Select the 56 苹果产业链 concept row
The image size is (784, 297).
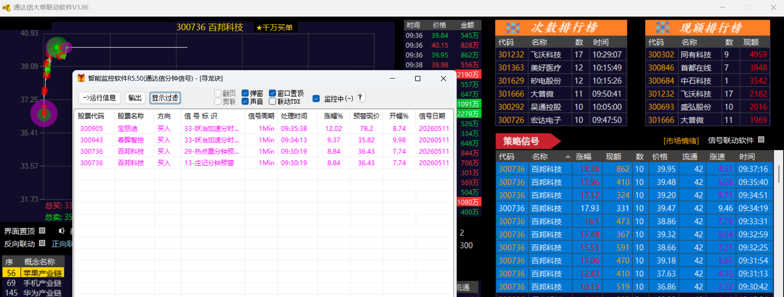pyautogui.click(x=33, y=273)
